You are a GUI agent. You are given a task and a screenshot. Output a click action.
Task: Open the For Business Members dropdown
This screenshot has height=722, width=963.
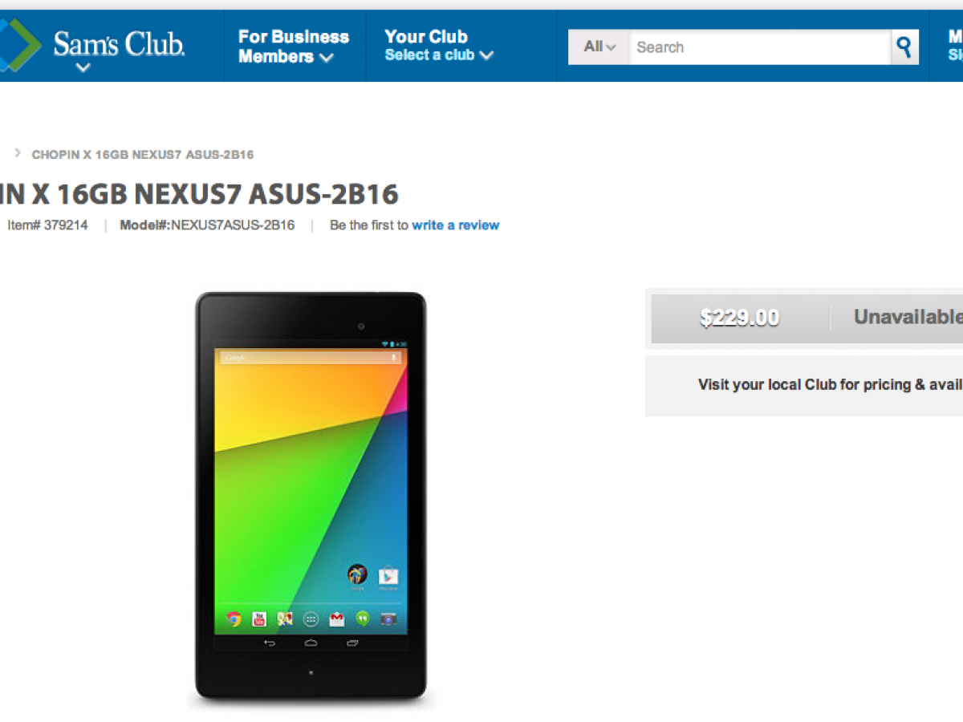point(294,47)
